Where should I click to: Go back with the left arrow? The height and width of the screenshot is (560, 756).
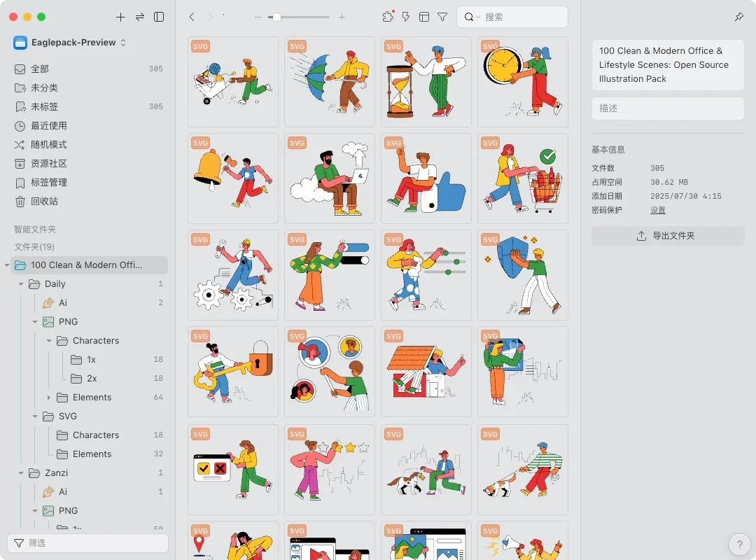pos(192,17)
